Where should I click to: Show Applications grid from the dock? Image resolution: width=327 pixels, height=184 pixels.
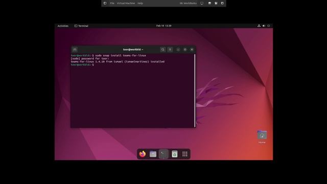pos(185,154)
